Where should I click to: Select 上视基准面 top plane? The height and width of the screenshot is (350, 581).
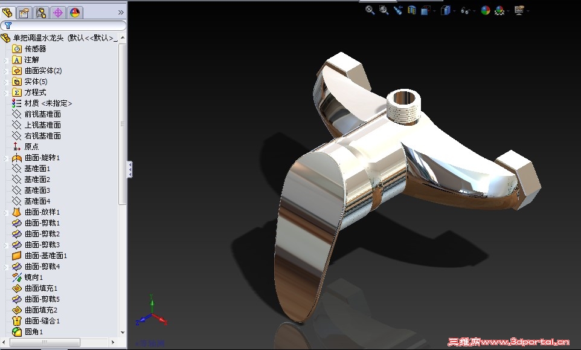pos(43,125)
